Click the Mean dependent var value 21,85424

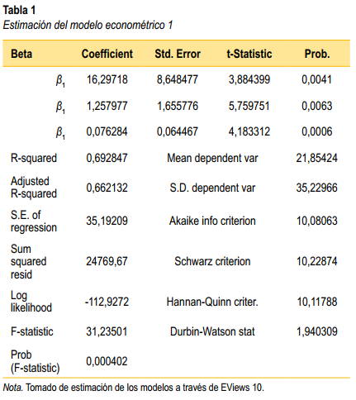click(317, 158)
